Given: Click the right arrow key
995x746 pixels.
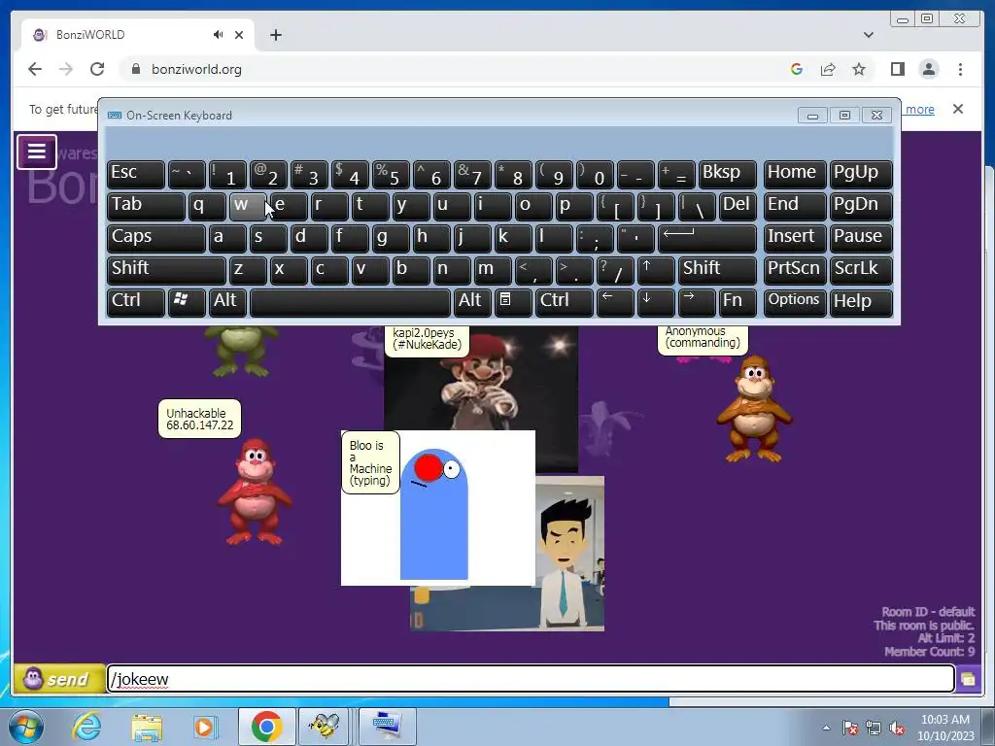Looking at the screenshot, I should [696, 301].
